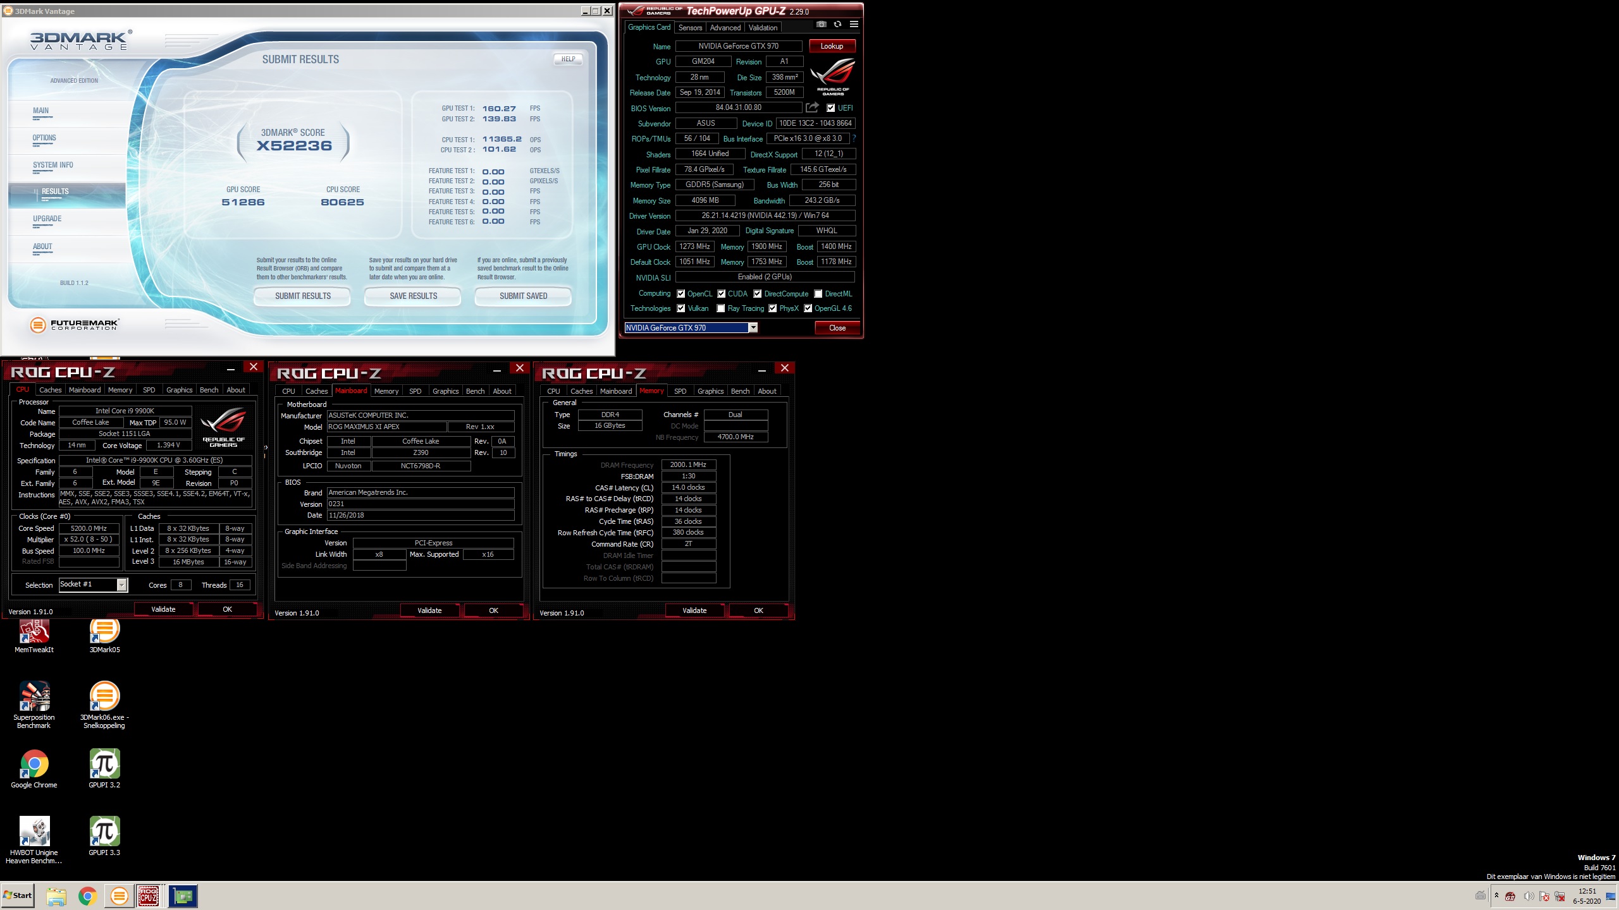Click the GPU-Z taskbar button
This screenshot has width=1619, height=910.
[183, 896]
